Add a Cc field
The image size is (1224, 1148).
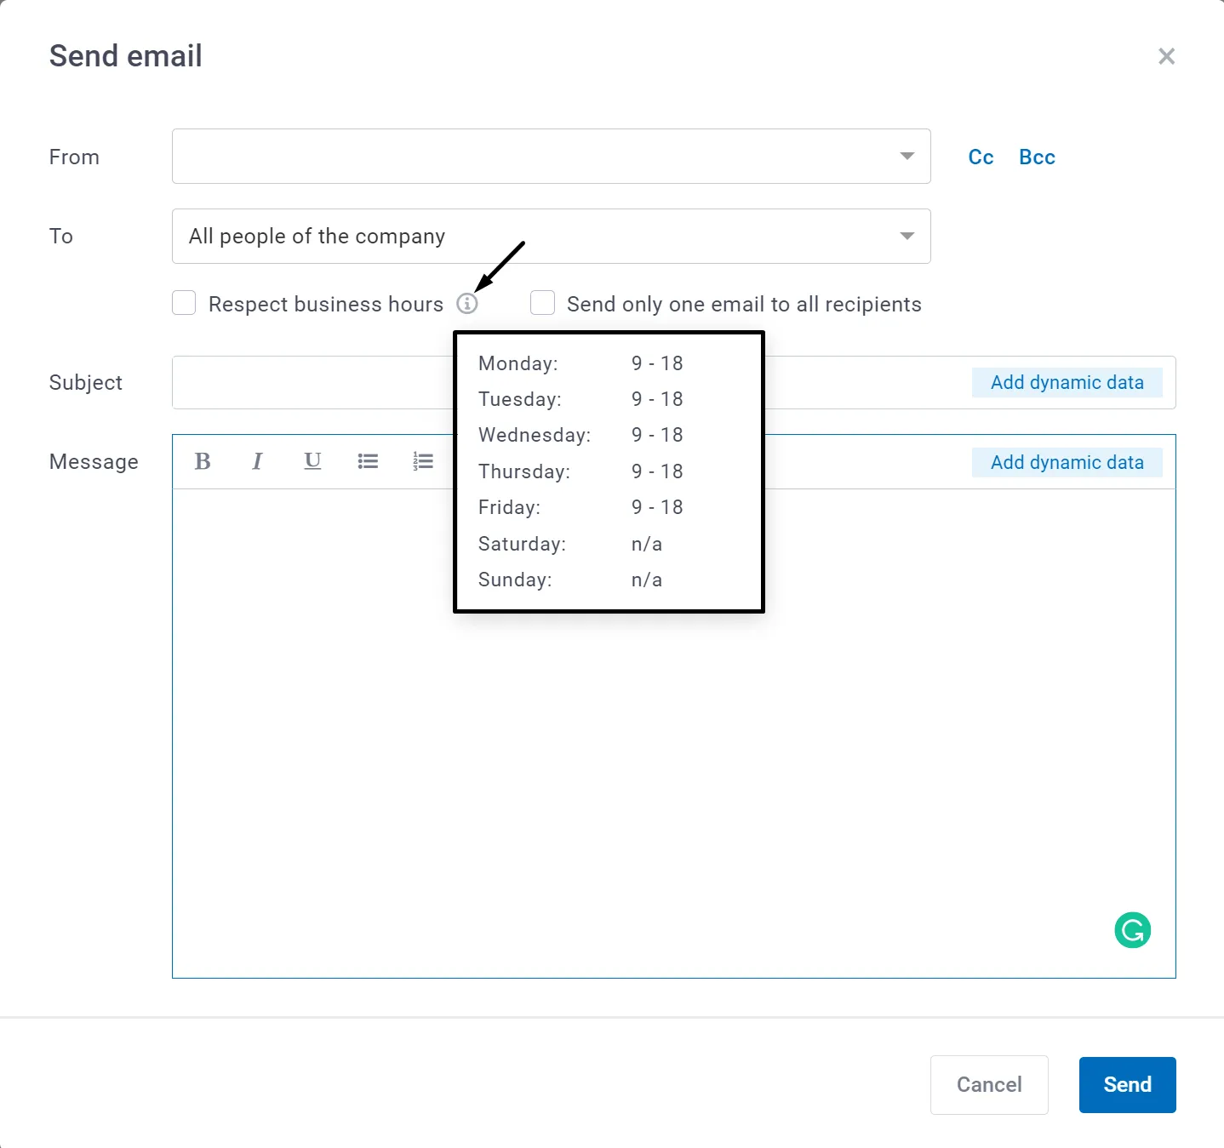coord(981,157)
